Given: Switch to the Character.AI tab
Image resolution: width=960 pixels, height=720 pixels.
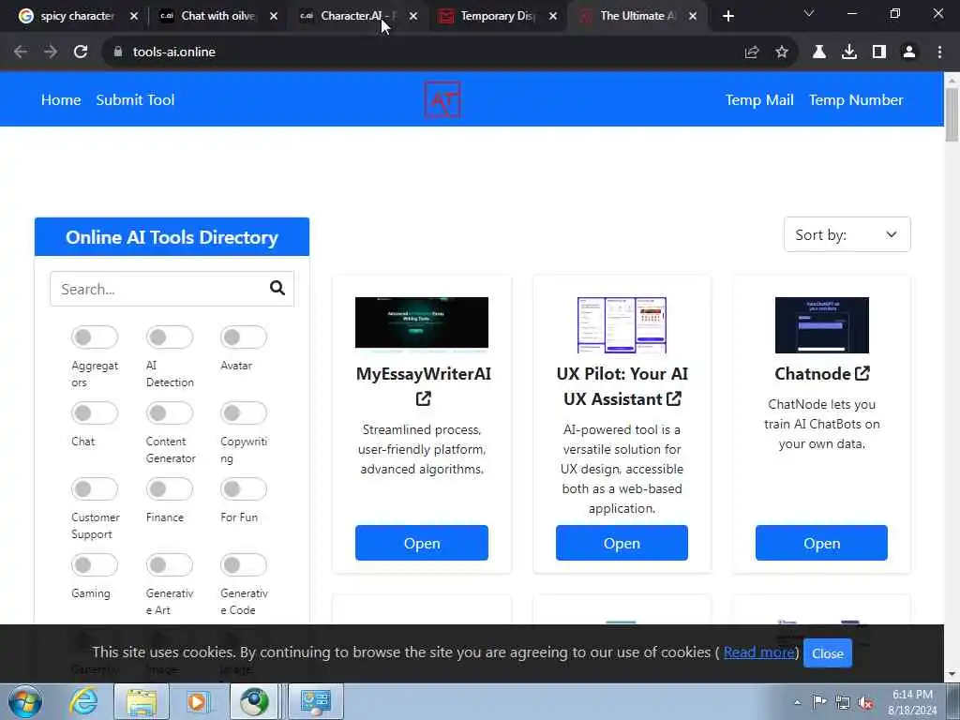Looking at the screenshot, I should click(x=357, y=17).
